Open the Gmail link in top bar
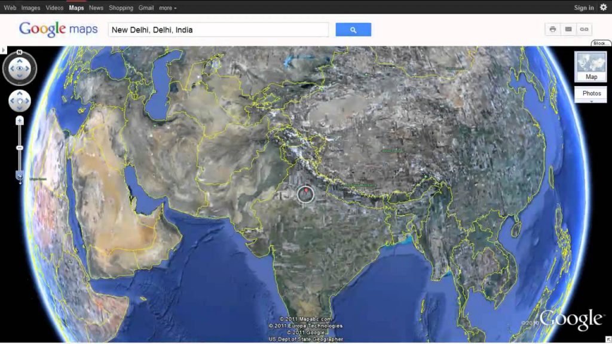Viewport: 612px width, 344px height. pyautogui.click(x=146, y=8)
